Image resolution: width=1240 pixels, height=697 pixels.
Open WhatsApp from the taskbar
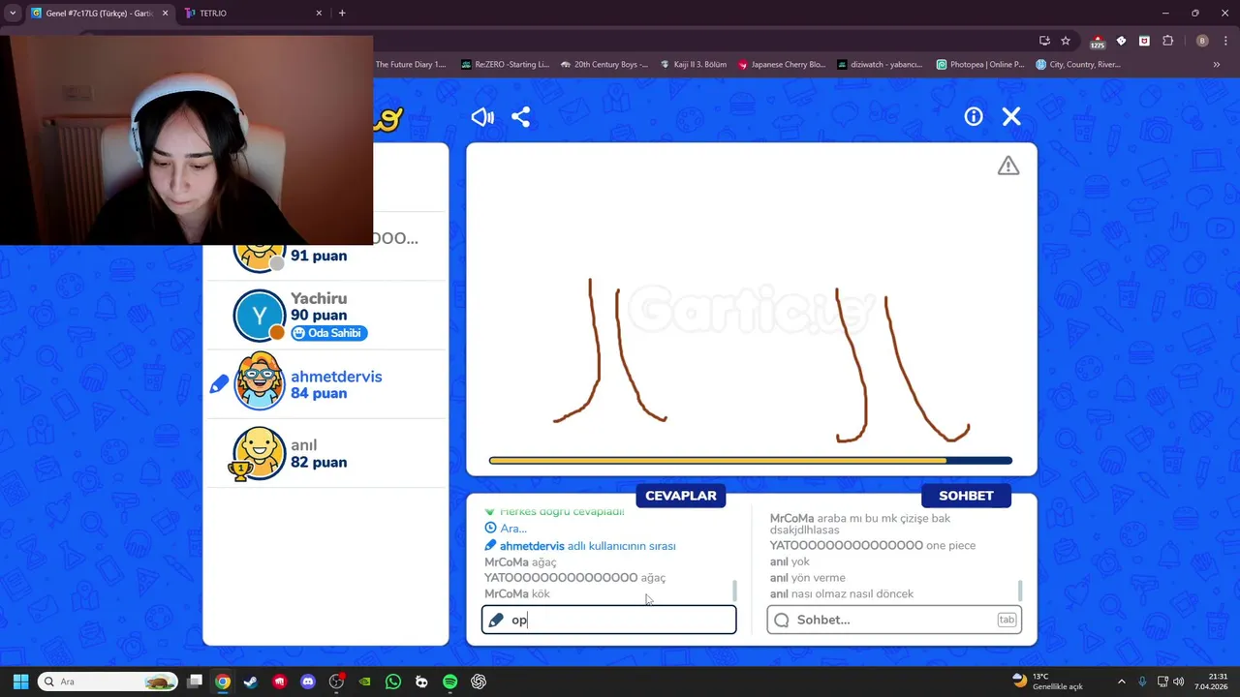pyautogui.click(x=393, y=682)
